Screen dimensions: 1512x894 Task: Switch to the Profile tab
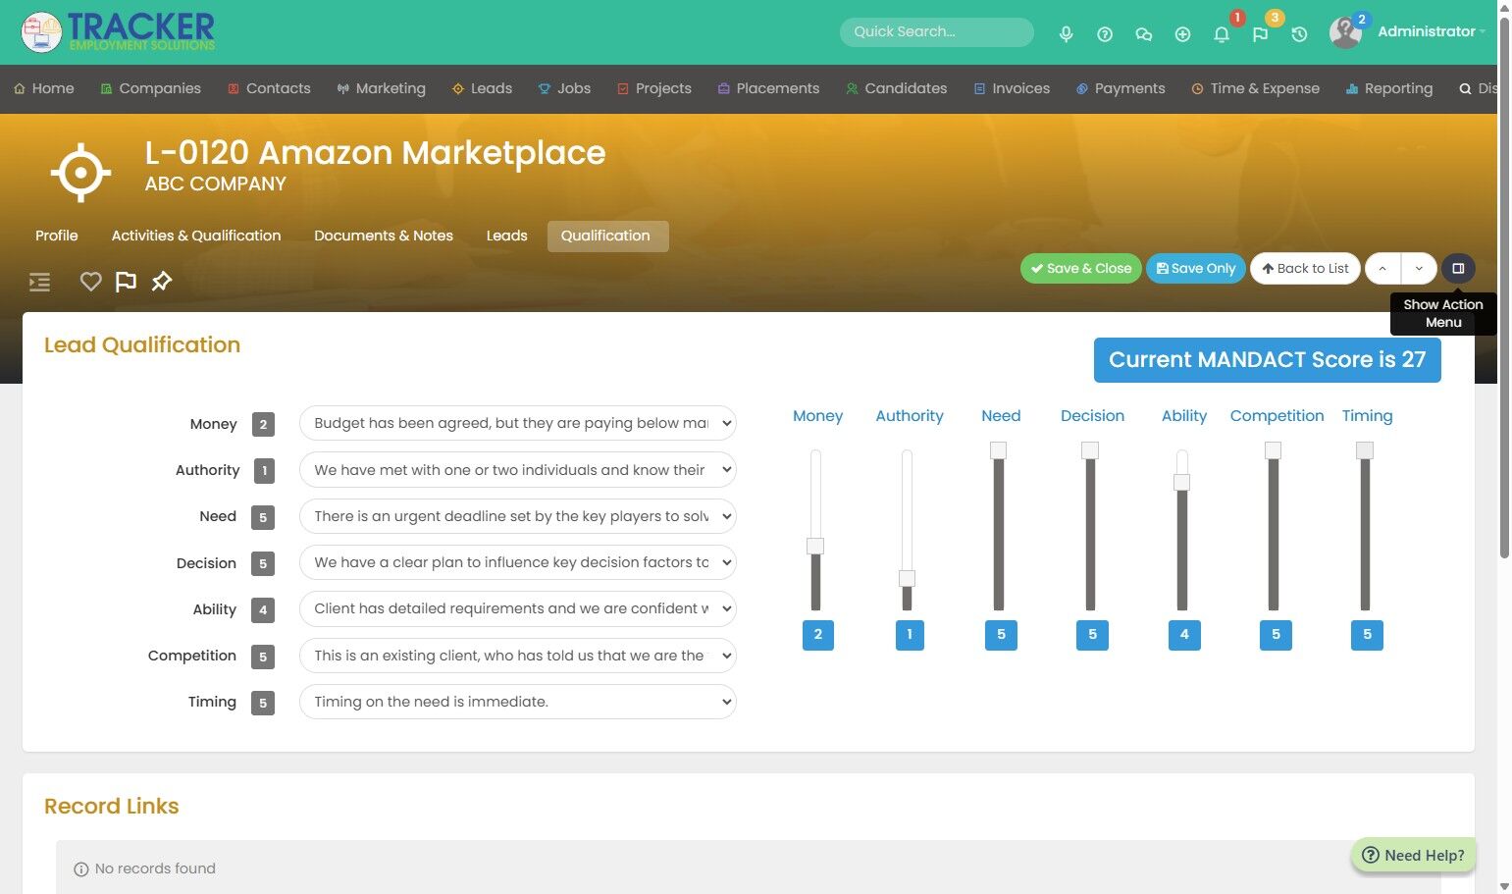[57, 236]
